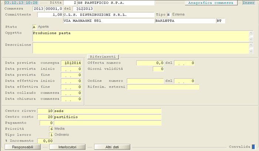Image resolution: width=259 pixels, height=151 pixels.
Task: Select the Stato code field A
Action: [x=34, y=27]
